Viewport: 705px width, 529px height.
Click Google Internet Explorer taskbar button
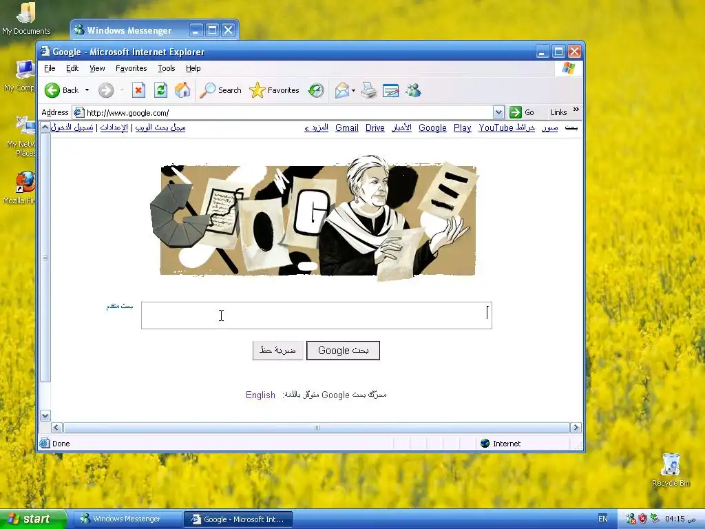[x=238, y=519]
